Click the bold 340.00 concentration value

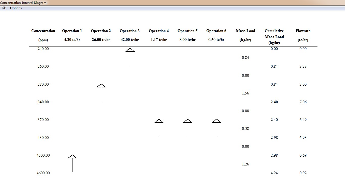coord(43,102)
